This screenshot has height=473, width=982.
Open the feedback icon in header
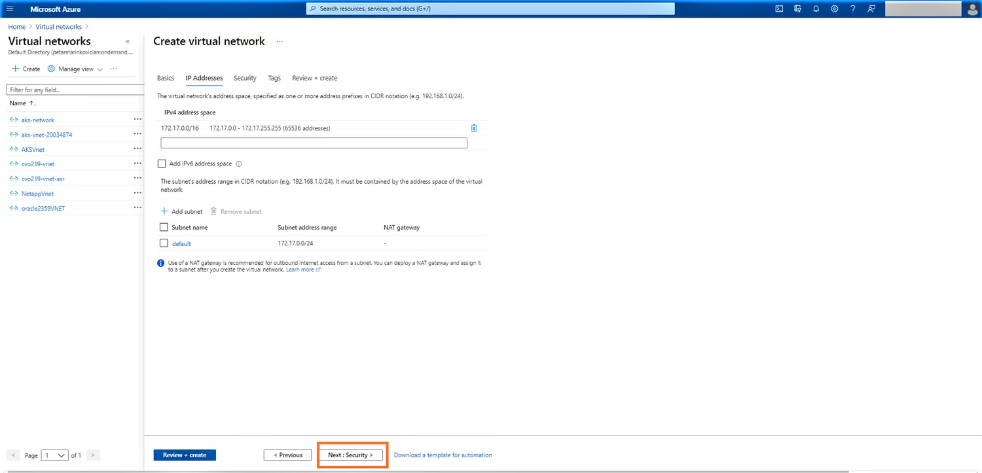(871, 9)
